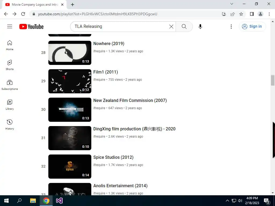Screen dimensions: 275x206
Task: Open Visual Studio from taskbar
Action: click(59, 201)
